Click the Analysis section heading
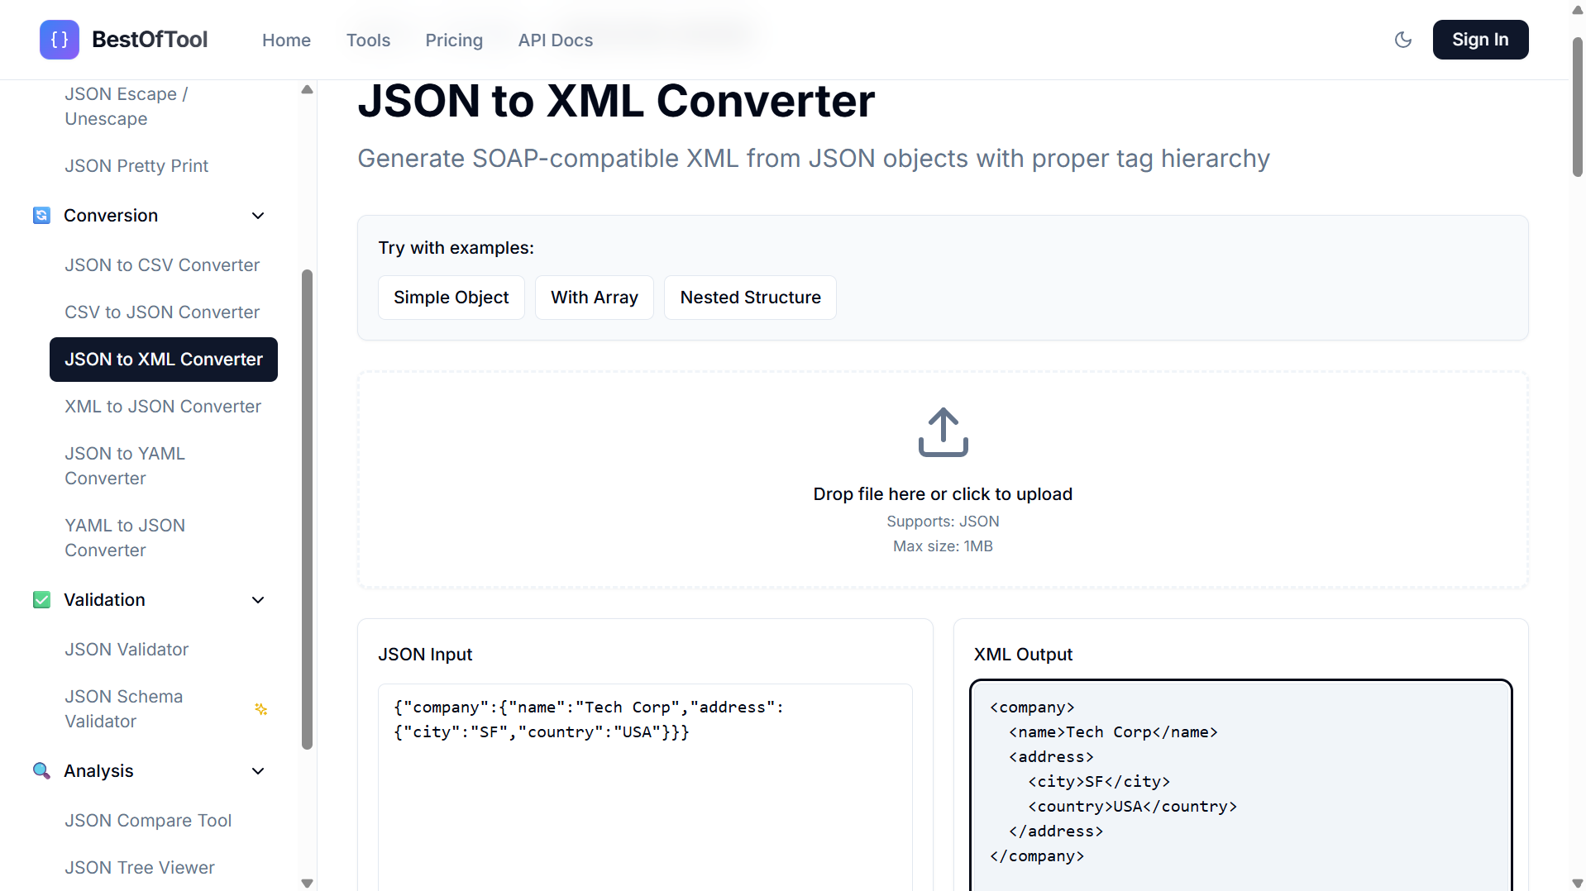 pyautogui.click(x=98, y=771)
